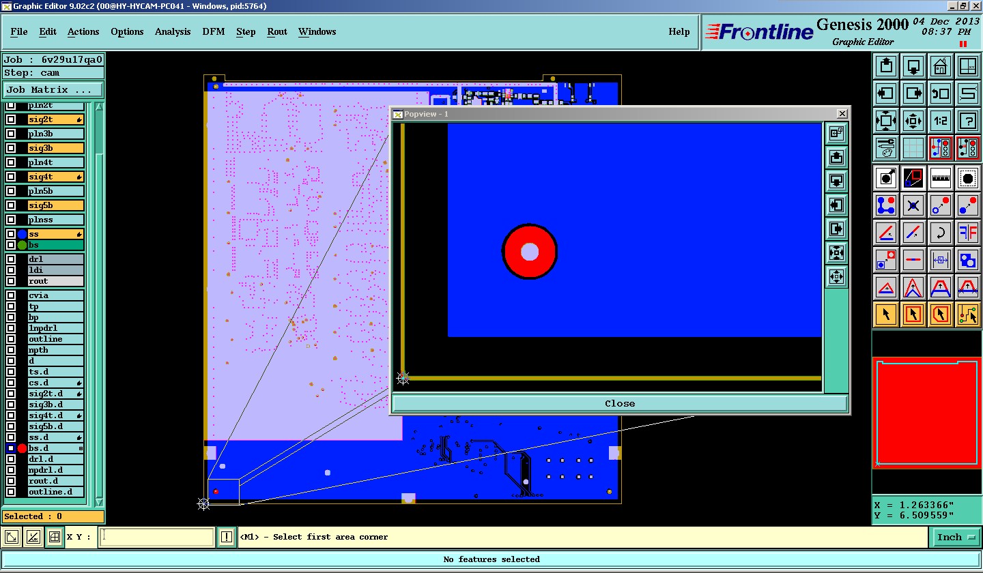
Task: Click the red color dot of bs.d layer
Action: [22, 448]
